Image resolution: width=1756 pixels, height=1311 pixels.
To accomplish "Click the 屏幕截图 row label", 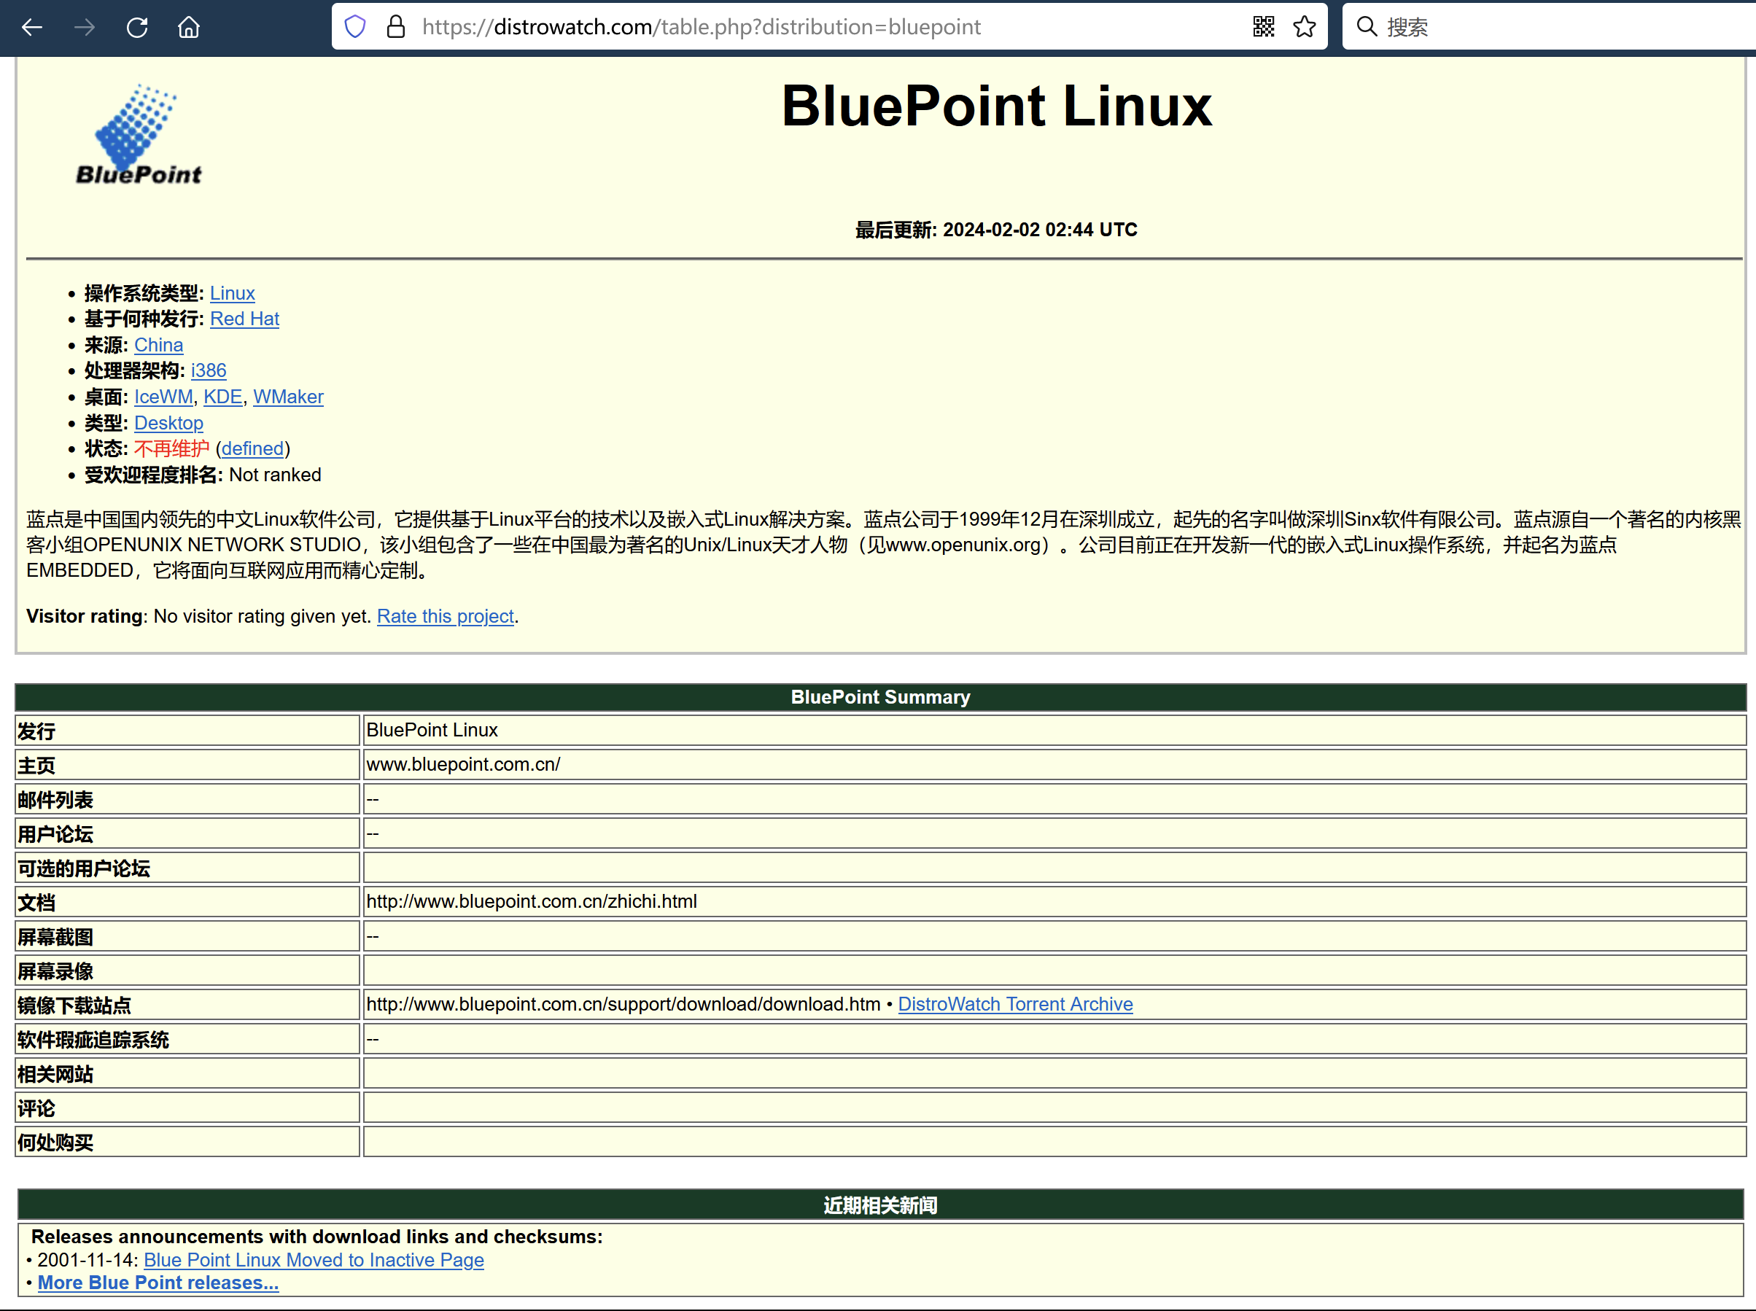I will [x=55, y=936].
